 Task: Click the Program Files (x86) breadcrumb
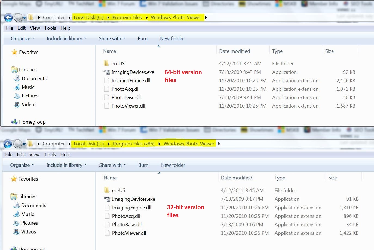pos(133,144)
